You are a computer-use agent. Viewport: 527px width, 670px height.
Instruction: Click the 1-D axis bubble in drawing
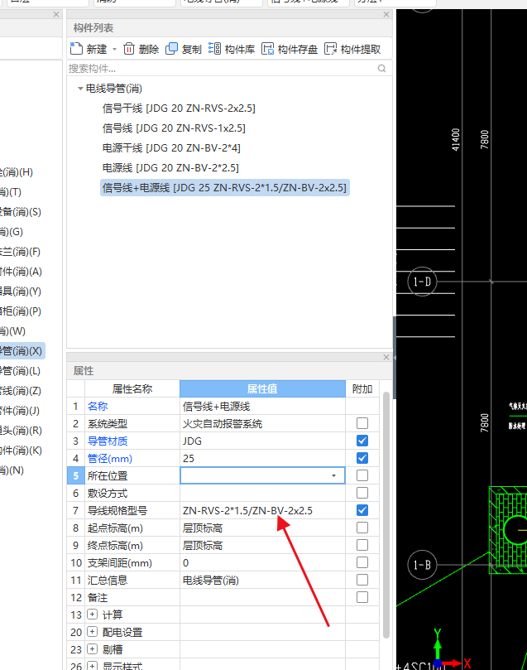point(422,282)
